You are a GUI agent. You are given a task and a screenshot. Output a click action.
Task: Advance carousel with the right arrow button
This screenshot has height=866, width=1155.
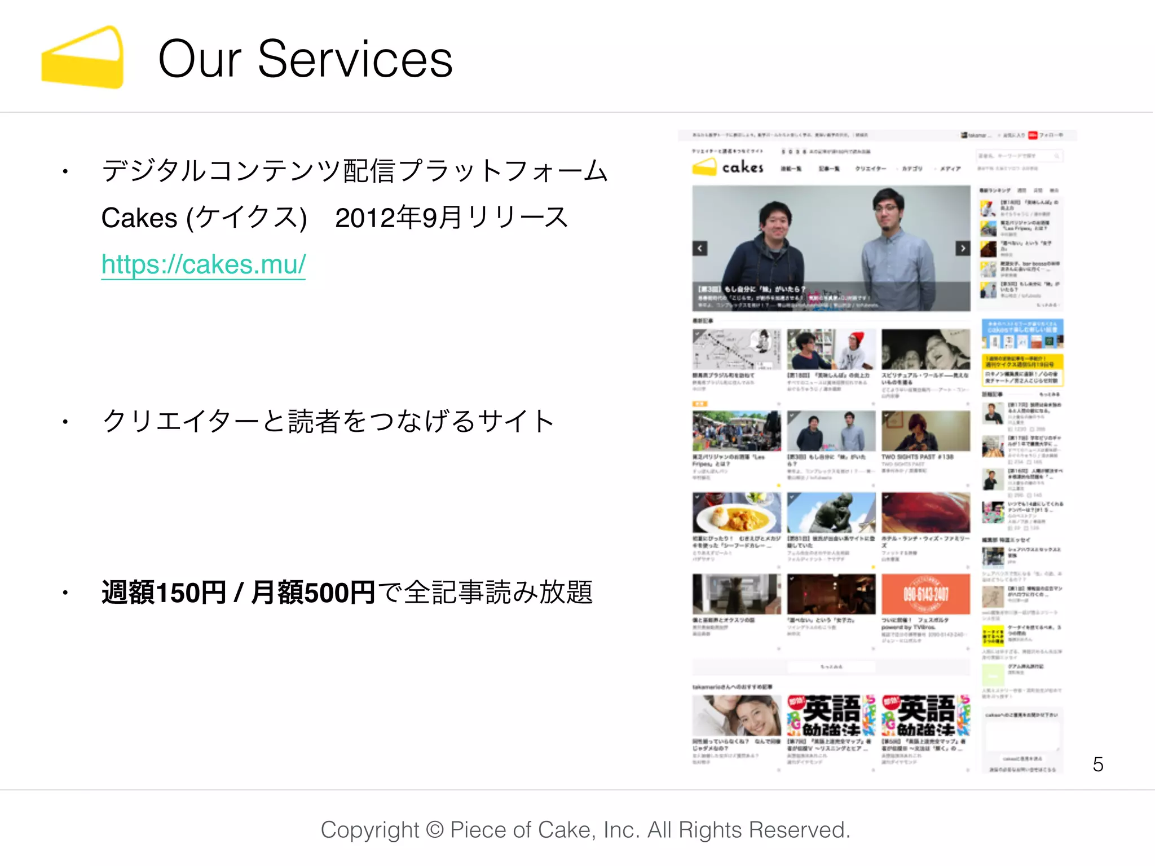(x=963, y=248)
